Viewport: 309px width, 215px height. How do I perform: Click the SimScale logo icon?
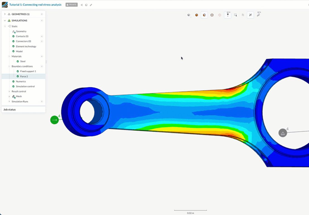coord(4,5)
